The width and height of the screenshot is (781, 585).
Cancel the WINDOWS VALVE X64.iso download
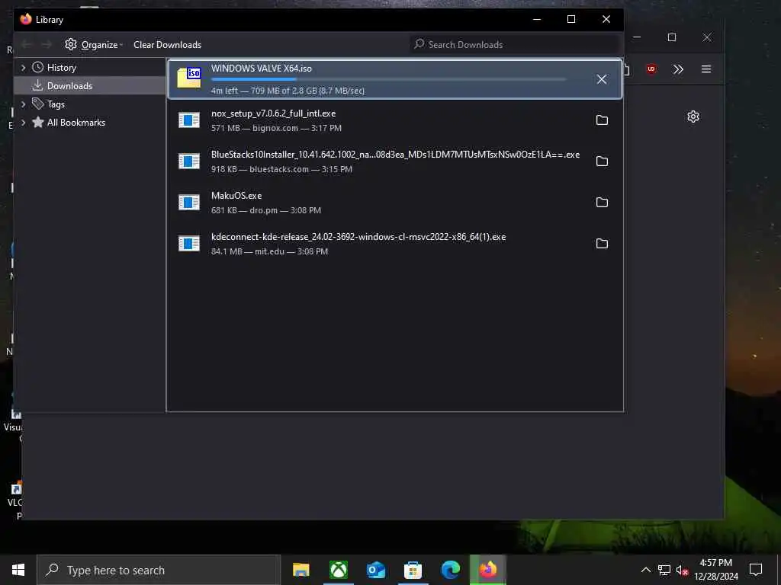[602, 79]
